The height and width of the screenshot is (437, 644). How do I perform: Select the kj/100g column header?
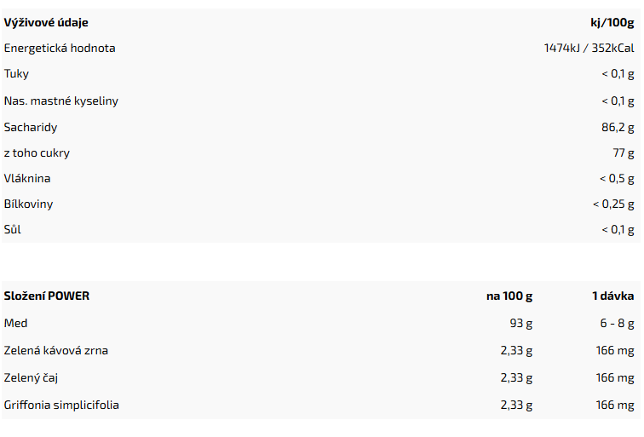click(612, 23)
